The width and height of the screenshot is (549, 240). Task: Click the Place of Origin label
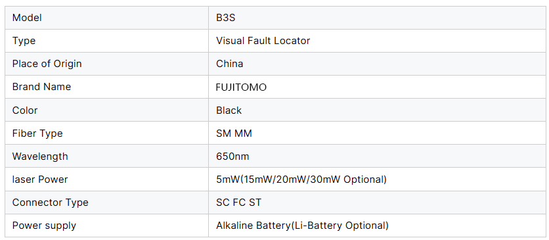(47, 64)
